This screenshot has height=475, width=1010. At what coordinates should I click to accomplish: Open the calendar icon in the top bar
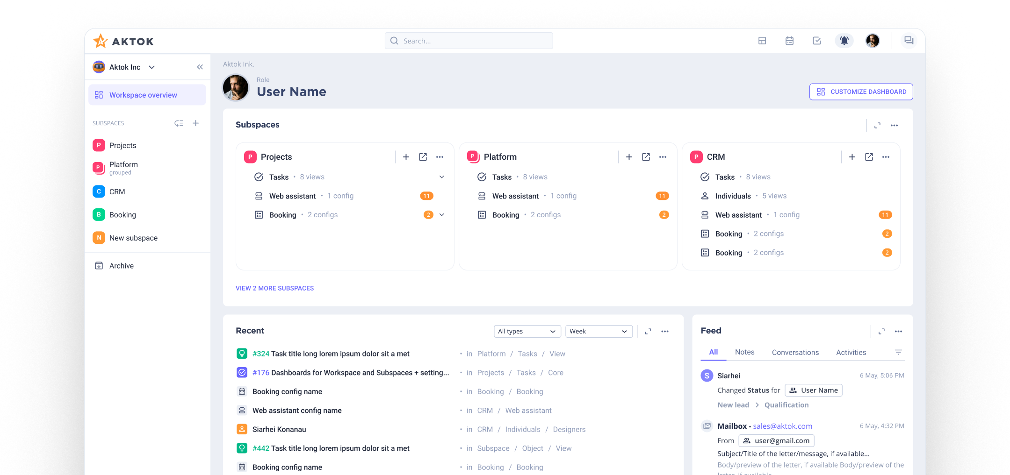pos(789,41)
